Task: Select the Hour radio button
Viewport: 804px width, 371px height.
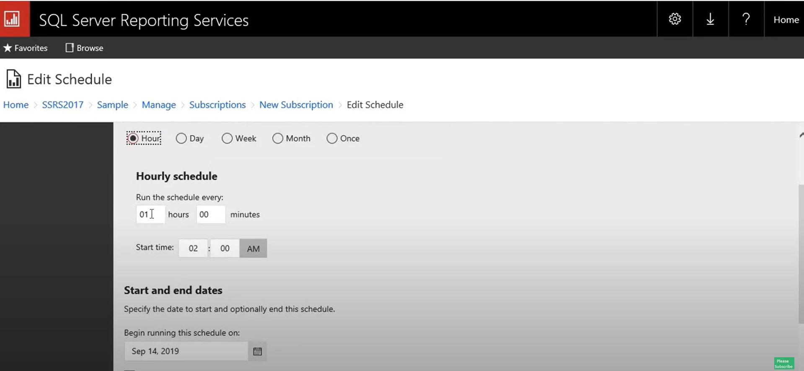Action: click(133, 138)
